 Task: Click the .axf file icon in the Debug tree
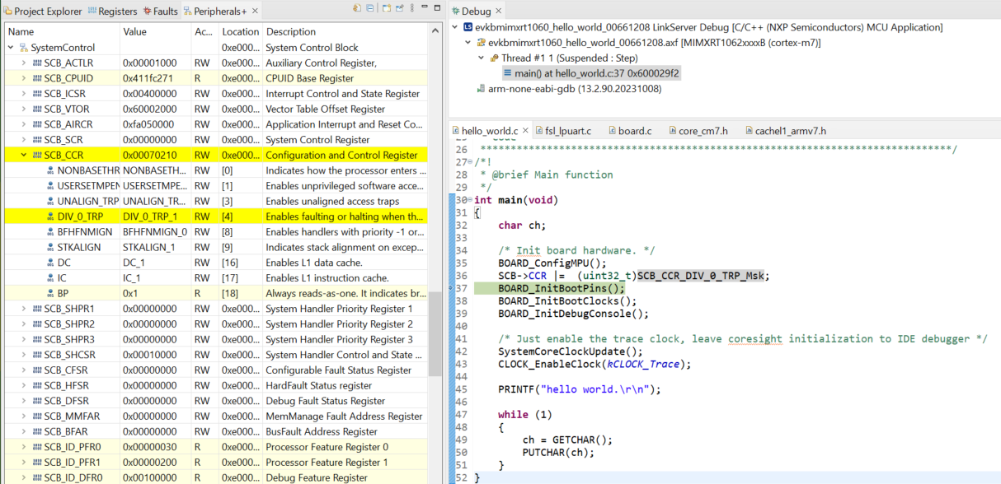tap(481, 42)
